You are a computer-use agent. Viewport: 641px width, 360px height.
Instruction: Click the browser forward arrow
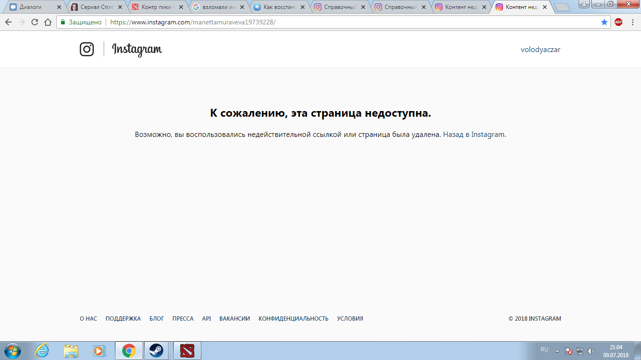(x=22, y=22)
